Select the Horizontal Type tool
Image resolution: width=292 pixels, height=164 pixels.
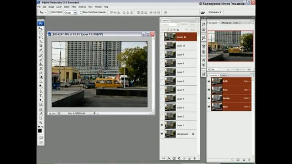pyautogui.click(x=41, y=96)
